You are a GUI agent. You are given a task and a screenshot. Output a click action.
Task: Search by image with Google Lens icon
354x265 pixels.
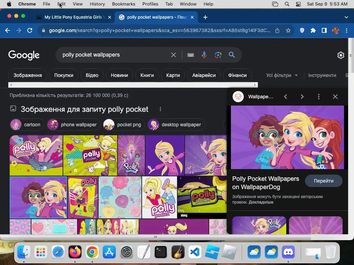click(x=218, y=55)
